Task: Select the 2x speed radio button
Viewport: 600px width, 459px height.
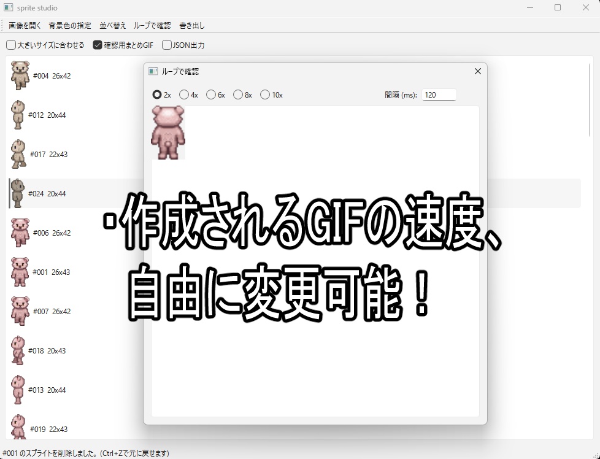Action: point(157,94)
